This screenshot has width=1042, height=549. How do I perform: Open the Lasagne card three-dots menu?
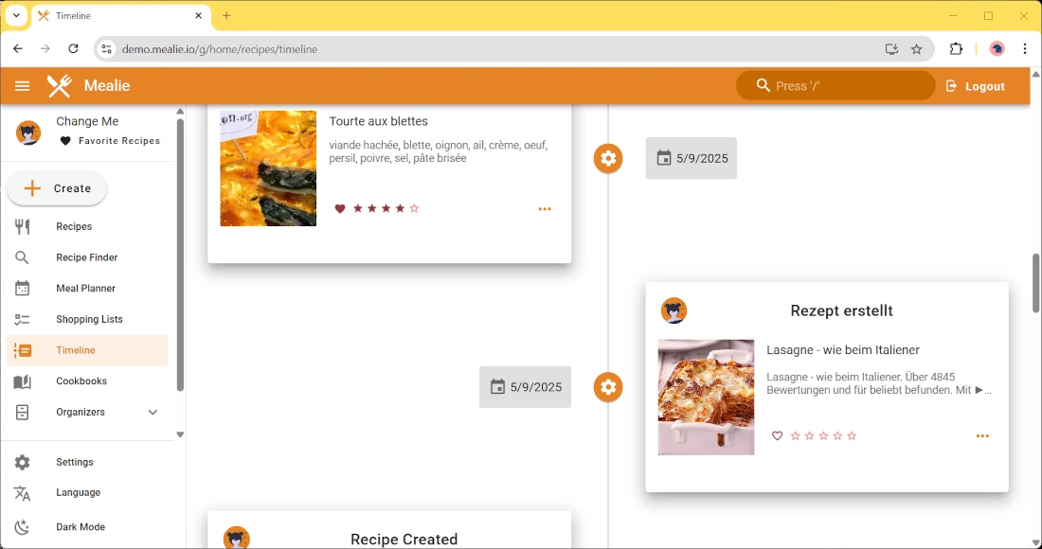coord(982,436)
